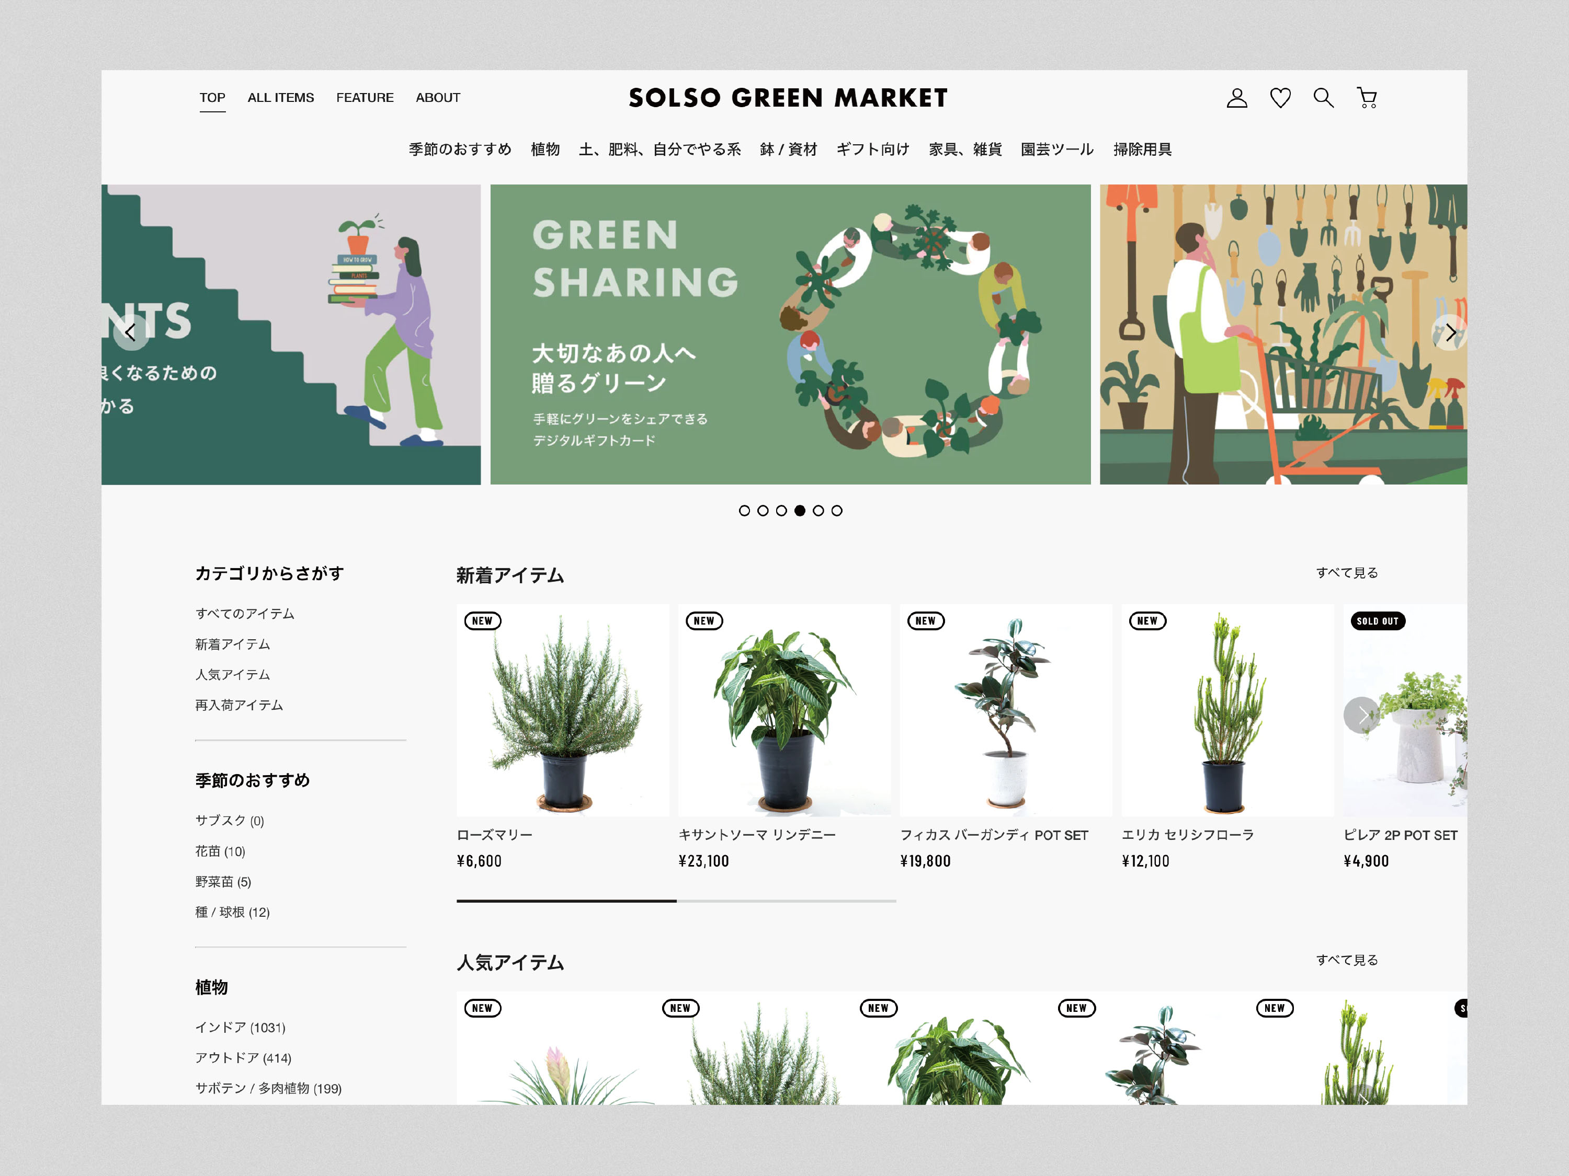Click the carousel progress bar under new items
This screenshot has width=1569, height=1176.
(x=674, y=901)
